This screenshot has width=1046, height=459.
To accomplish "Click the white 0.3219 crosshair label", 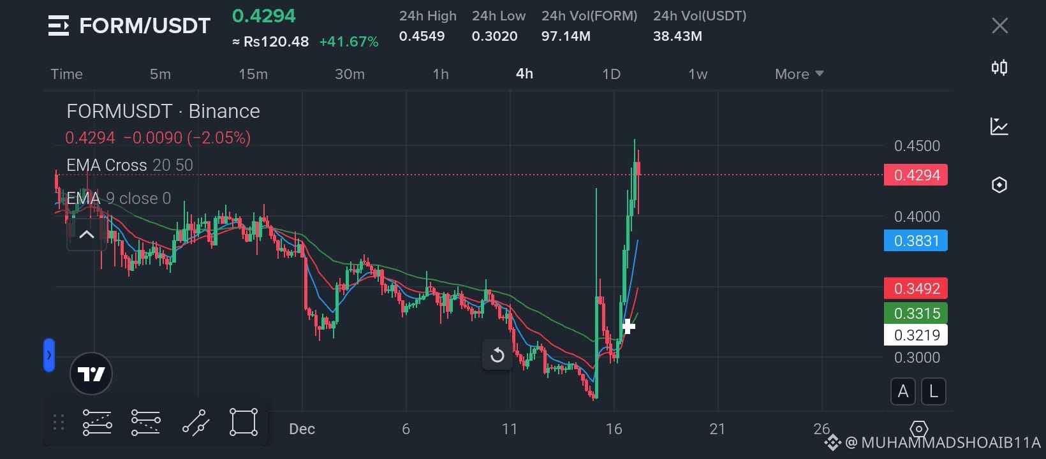I will click(916, 335).
